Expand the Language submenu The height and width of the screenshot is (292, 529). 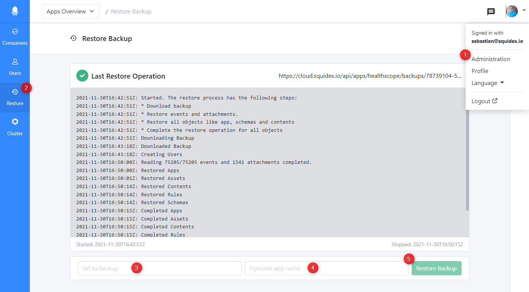coord(488,83)
